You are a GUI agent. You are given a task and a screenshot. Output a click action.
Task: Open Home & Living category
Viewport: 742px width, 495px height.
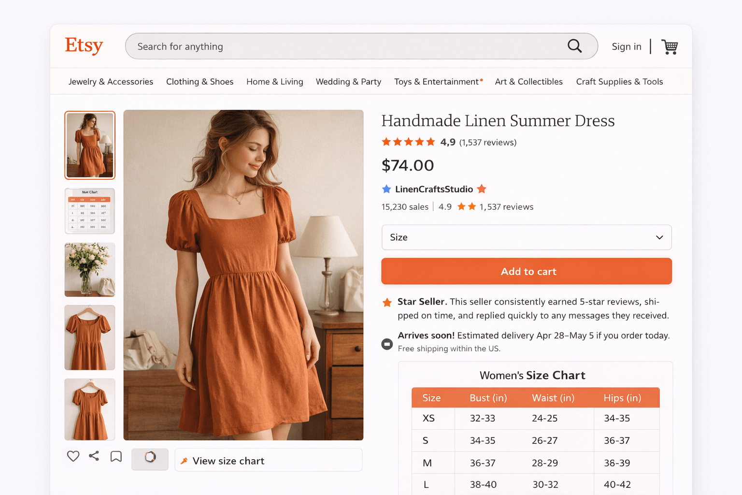[x=275, y=82]
